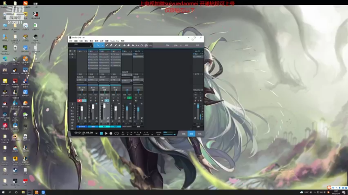Image resolution: width=348 pixels, height=195 pixels.
Task: Open the taskbar search icon
Action: coord(10,192)
